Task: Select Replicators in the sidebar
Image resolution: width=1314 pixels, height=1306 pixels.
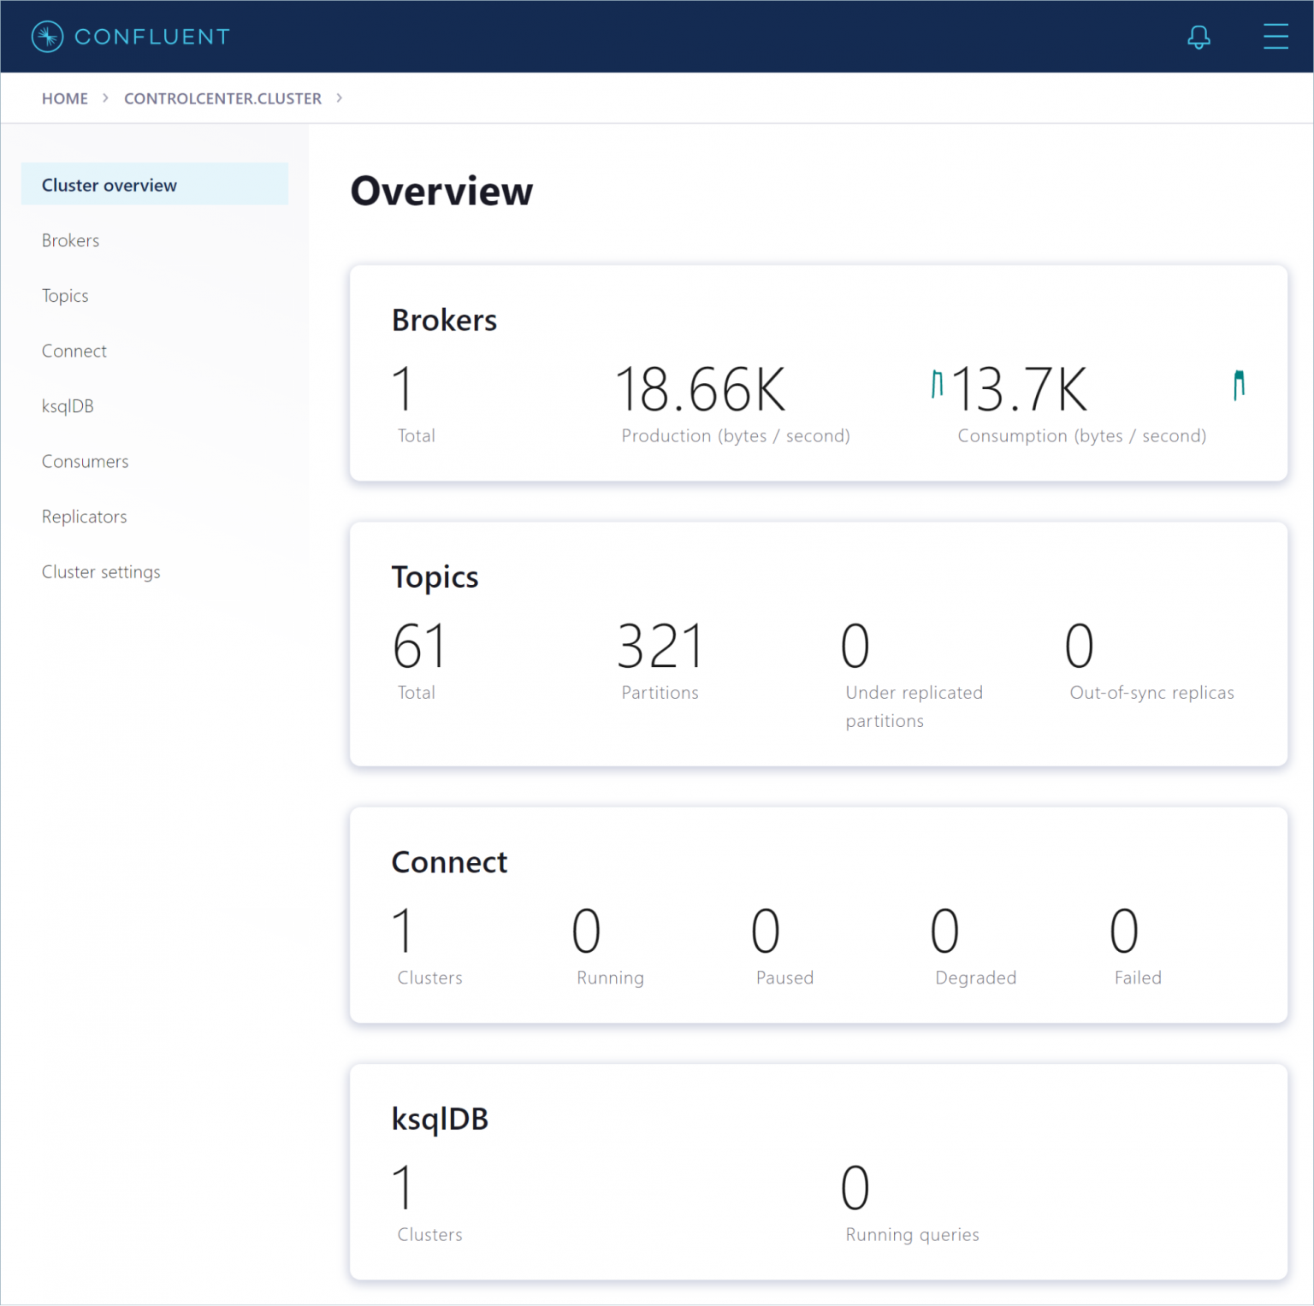Action: [x=84, y=517]
